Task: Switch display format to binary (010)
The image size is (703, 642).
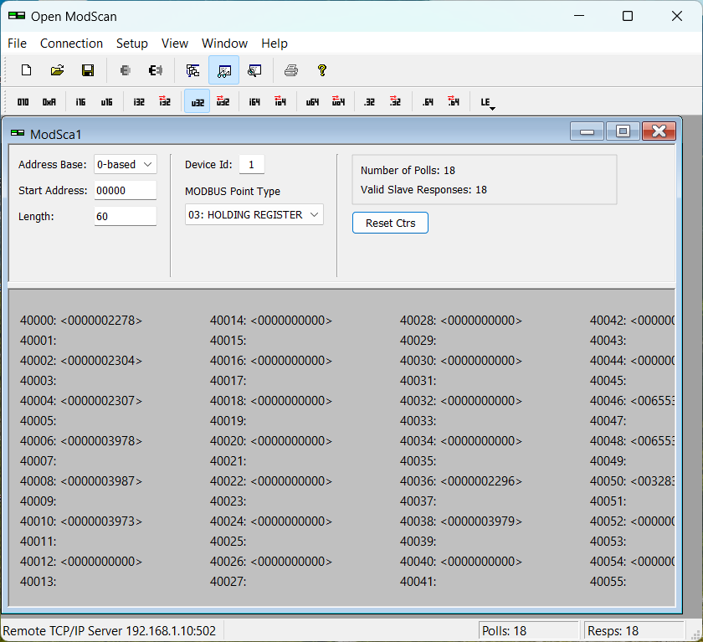Action: pyautogui.click(x=23, y=102)
